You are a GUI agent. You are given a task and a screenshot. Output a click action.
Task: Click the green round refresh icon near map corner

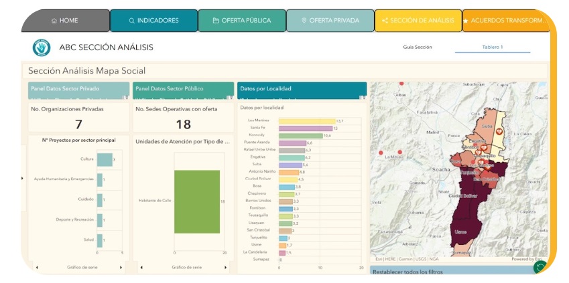pos(540,268)
